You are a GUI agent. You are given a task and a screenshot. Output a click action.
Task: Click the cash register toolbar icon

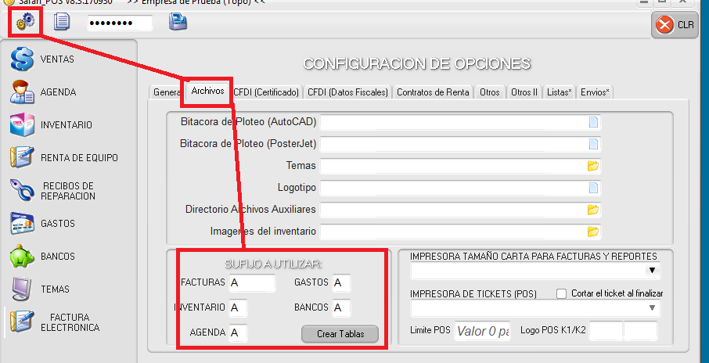coord(178,22)
